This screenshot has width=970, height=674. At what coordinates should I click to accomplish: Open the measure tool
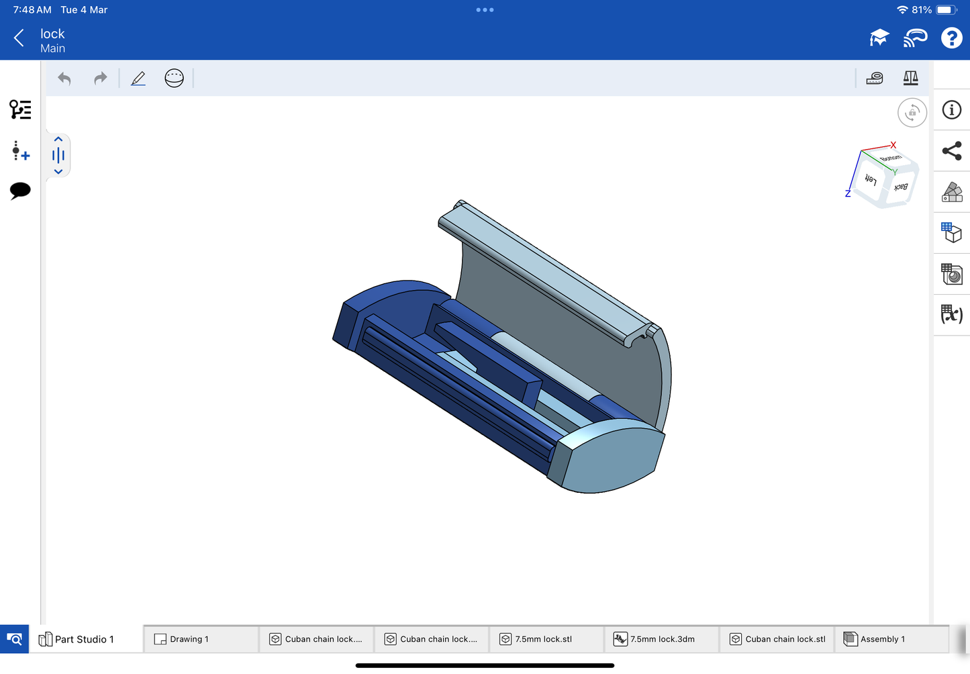[x=874, y=79]
